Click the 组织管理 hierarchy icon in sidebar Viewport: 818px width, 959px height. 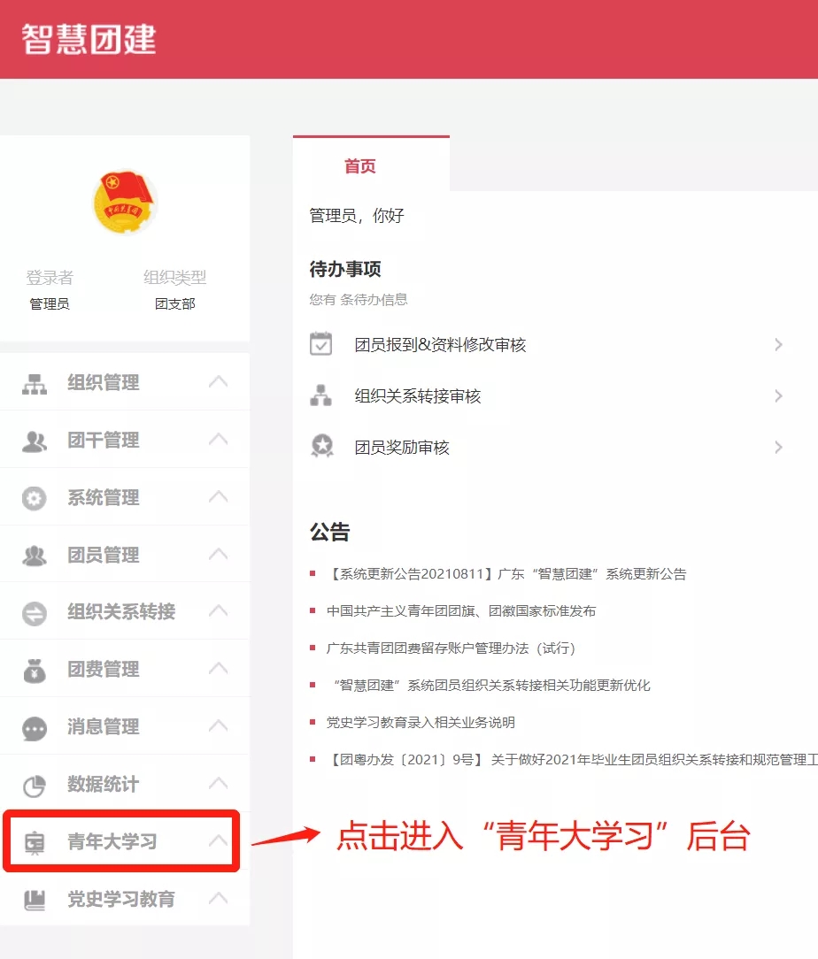(35, 384)
